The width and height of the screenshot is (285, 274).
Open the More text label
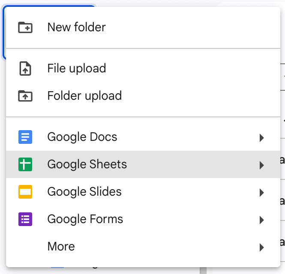(61, 247)
